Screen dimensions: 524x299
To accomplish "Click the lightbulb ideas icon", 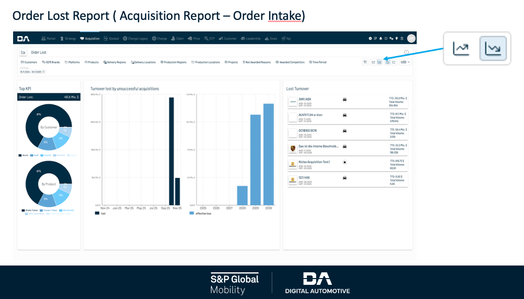I will tap(397, 38).
